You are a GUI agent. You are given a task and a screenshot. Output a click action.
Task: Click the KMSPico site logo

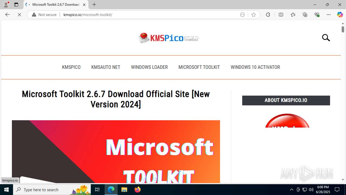[169, 38]
